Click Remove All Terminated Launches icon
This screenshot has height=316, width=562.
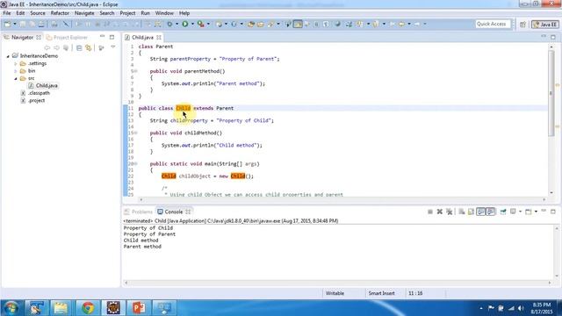(449, 212)
